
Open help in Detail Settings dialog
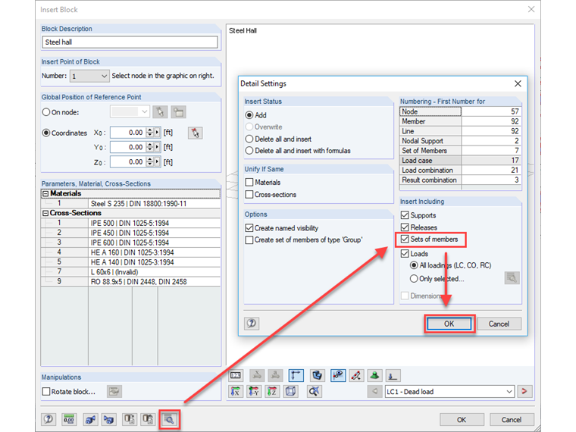pos(252,324)
